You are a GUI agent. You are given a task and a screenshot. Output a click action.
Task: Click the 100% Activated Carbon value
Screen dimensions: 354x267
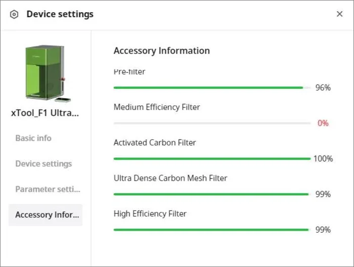click(x=323, y=158)
